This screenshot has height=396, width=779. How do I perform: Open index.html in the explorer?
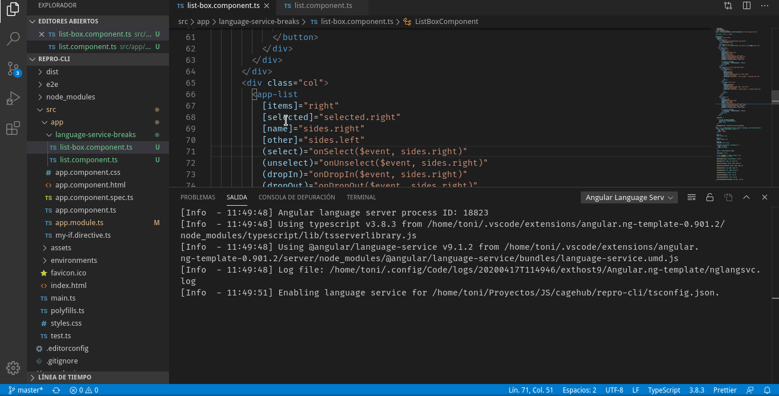[98, 286]
